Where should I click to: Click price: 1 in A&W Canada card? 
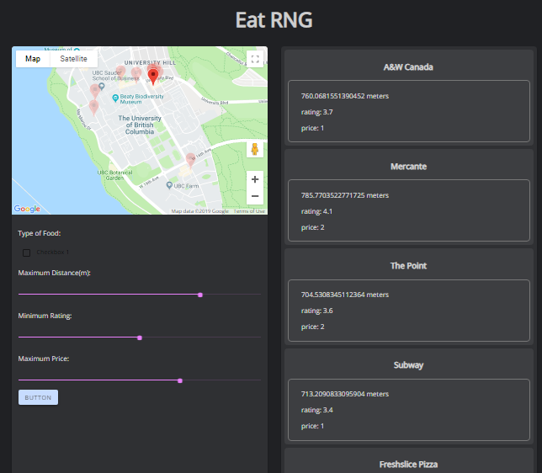[312, 128]
